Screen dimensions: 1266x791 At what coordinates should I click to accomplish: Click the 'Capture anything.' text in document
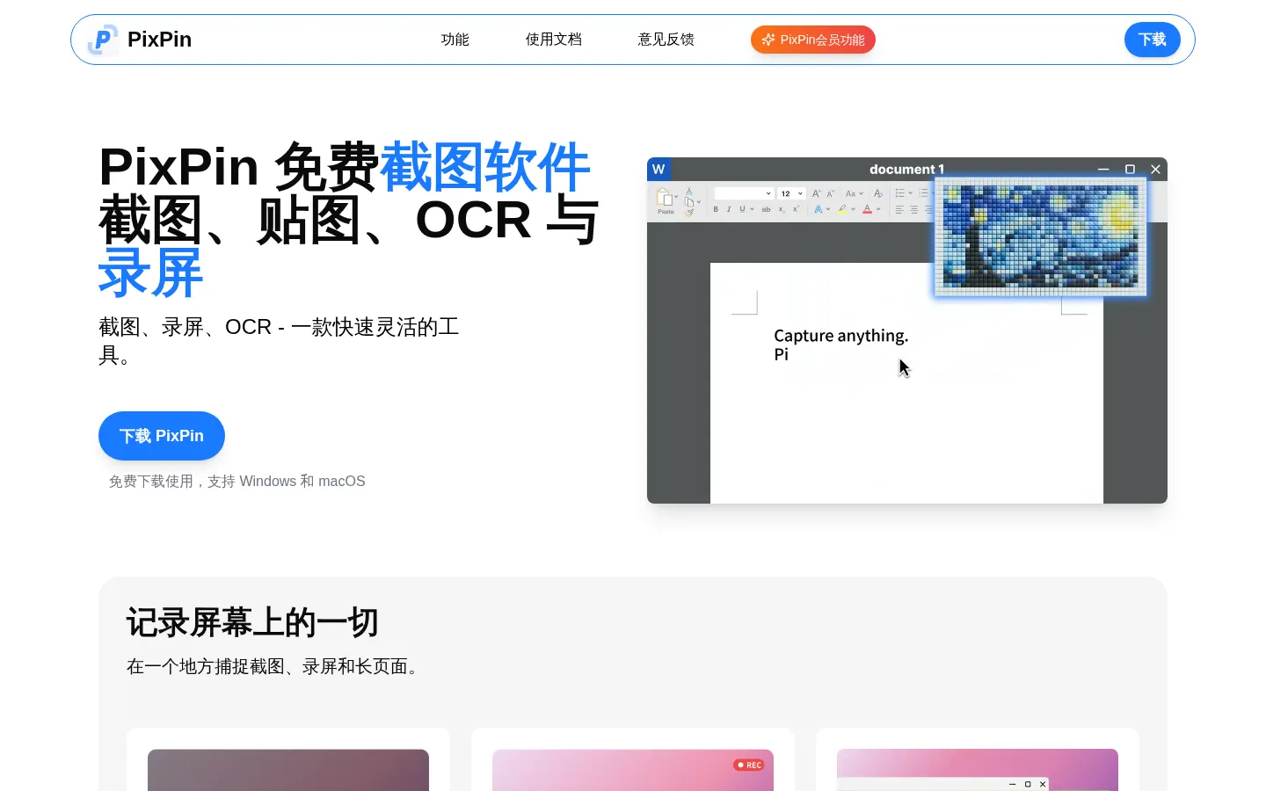[x=840, y=336]
